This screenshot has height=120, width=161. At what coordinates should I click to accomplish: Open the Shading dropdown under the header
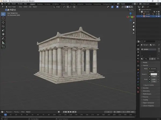pyautogui.click(x=132, y=10)
